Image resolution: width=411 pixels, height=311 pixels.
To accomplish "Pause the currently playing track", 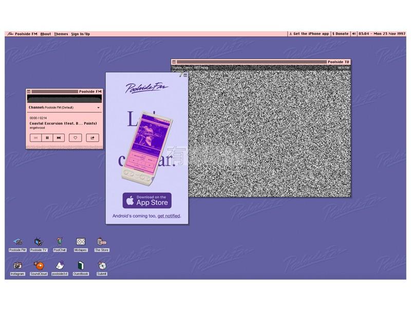I will point(47,138).
